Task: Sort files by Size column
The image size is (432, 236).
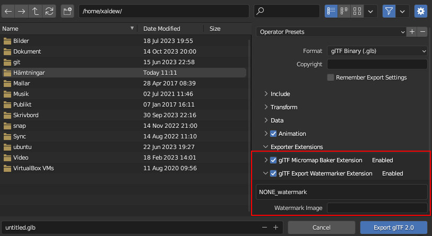Action: click(x=215, y=29)
